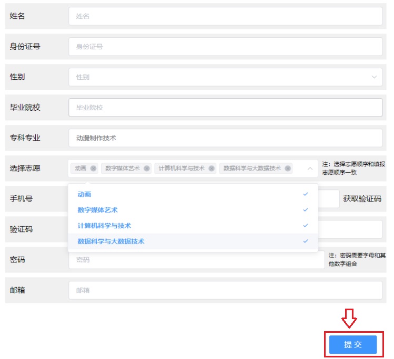Deselect 数据科学与大数据技术 option in the list

coord(110,241)
